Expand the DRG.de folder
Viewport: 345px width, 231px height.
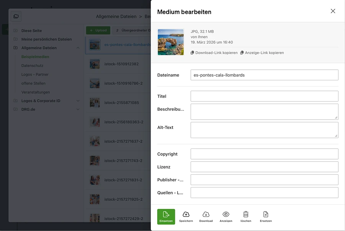(x=78, y=109)
